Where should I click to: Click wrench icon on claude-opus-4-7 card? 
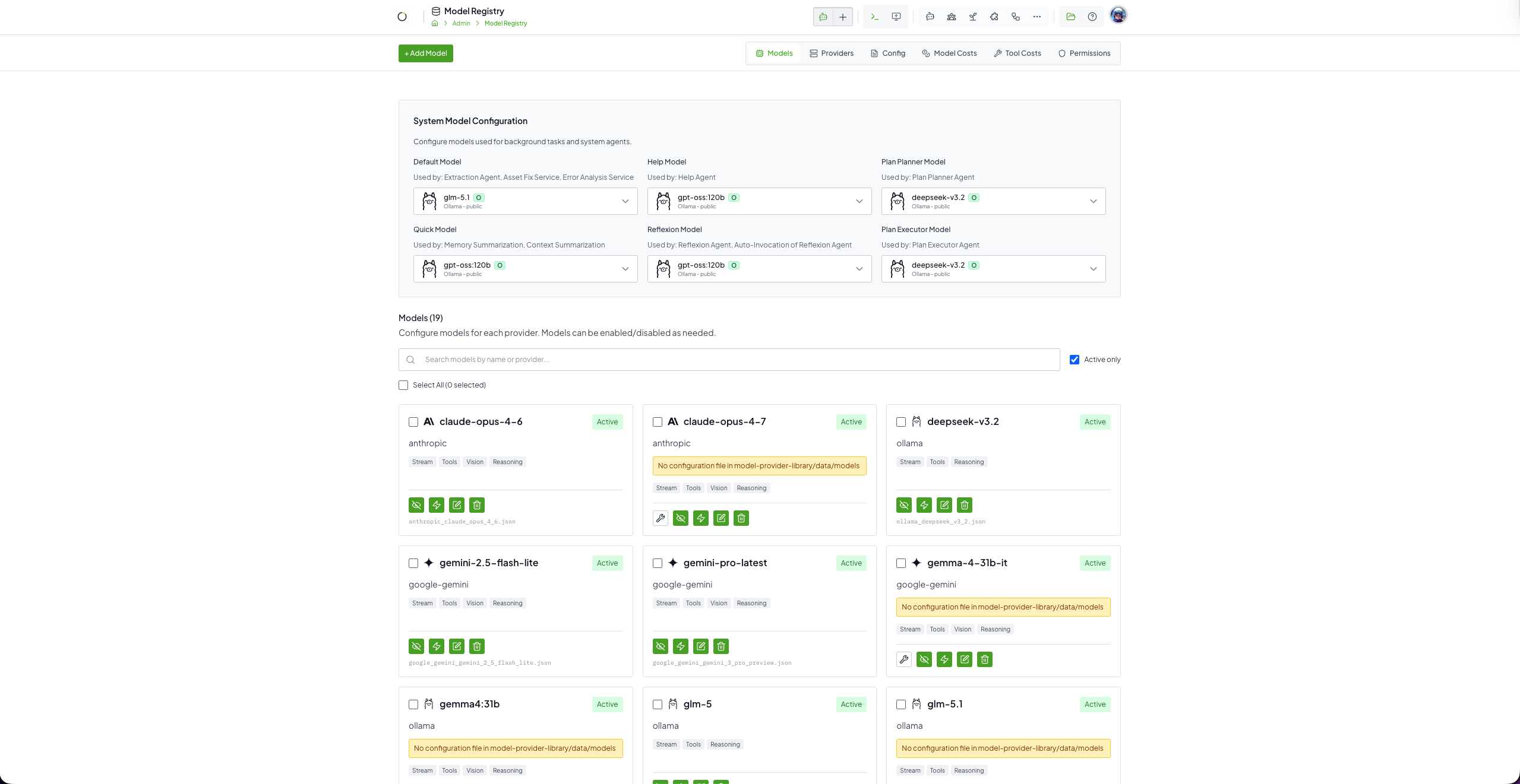[661, 518]
